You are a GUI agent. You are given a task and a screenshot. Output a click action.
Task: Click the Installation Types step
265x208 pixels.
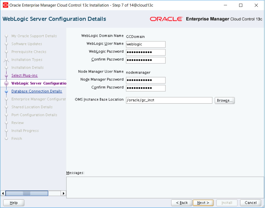tap(27, 60)
